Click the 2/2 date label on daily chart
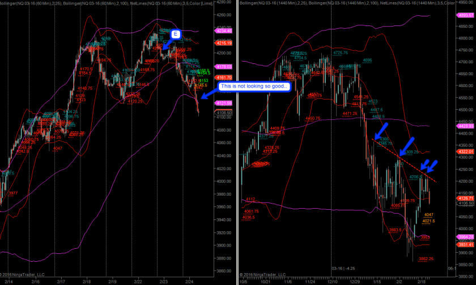476x285 pixels. 399,282
